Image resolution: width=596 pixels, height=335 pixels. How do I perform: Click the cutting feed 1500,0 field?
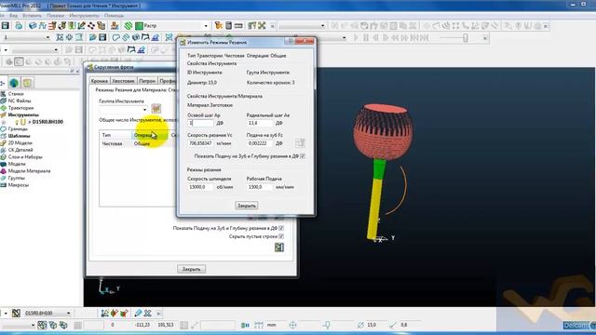click(260, 187)
